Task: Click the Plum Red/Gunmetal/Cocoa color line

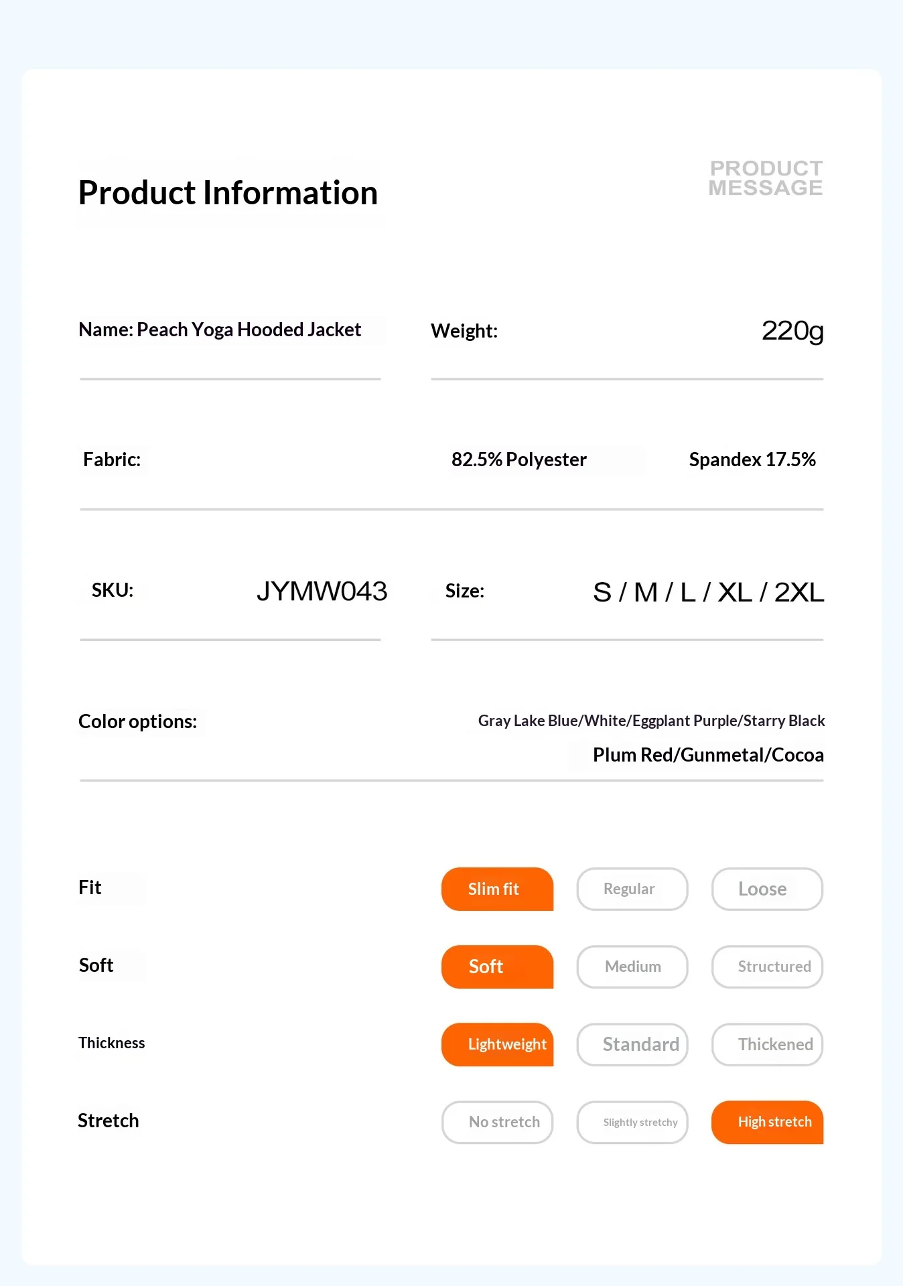Action: [x=708, y=755]
